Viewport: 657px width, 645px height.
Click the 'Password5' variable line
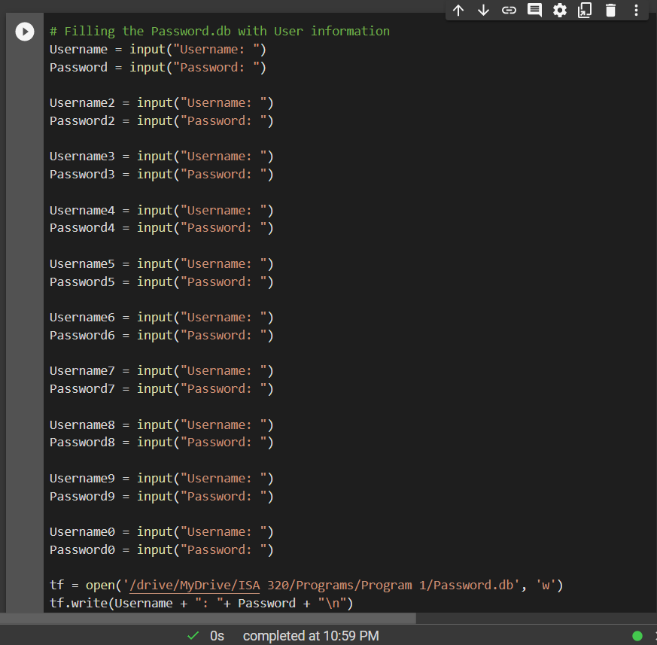[x=161, y=282]
